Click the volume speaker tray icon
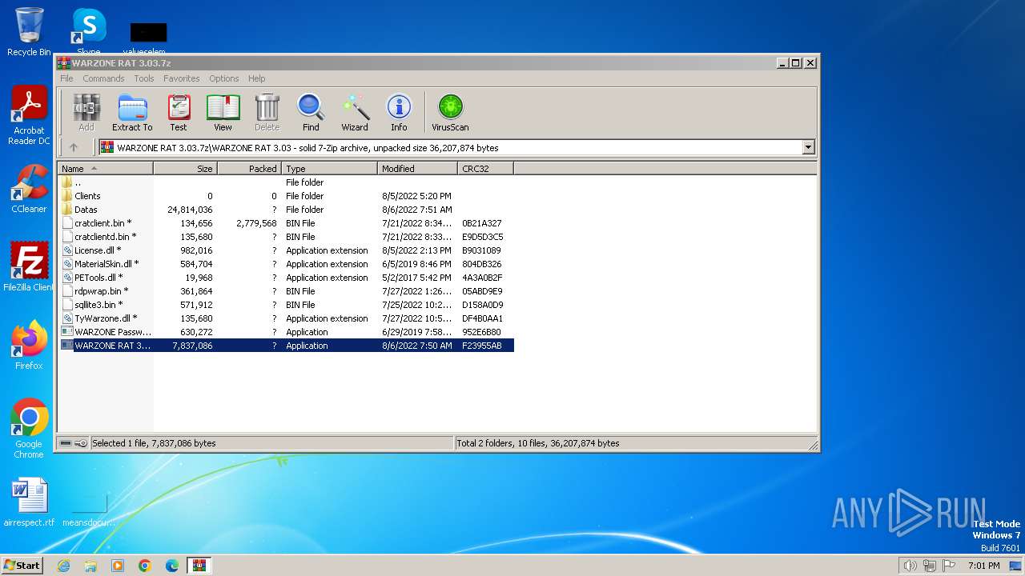The width and height of the screenshot is (1025, 576). click(910, 566)
